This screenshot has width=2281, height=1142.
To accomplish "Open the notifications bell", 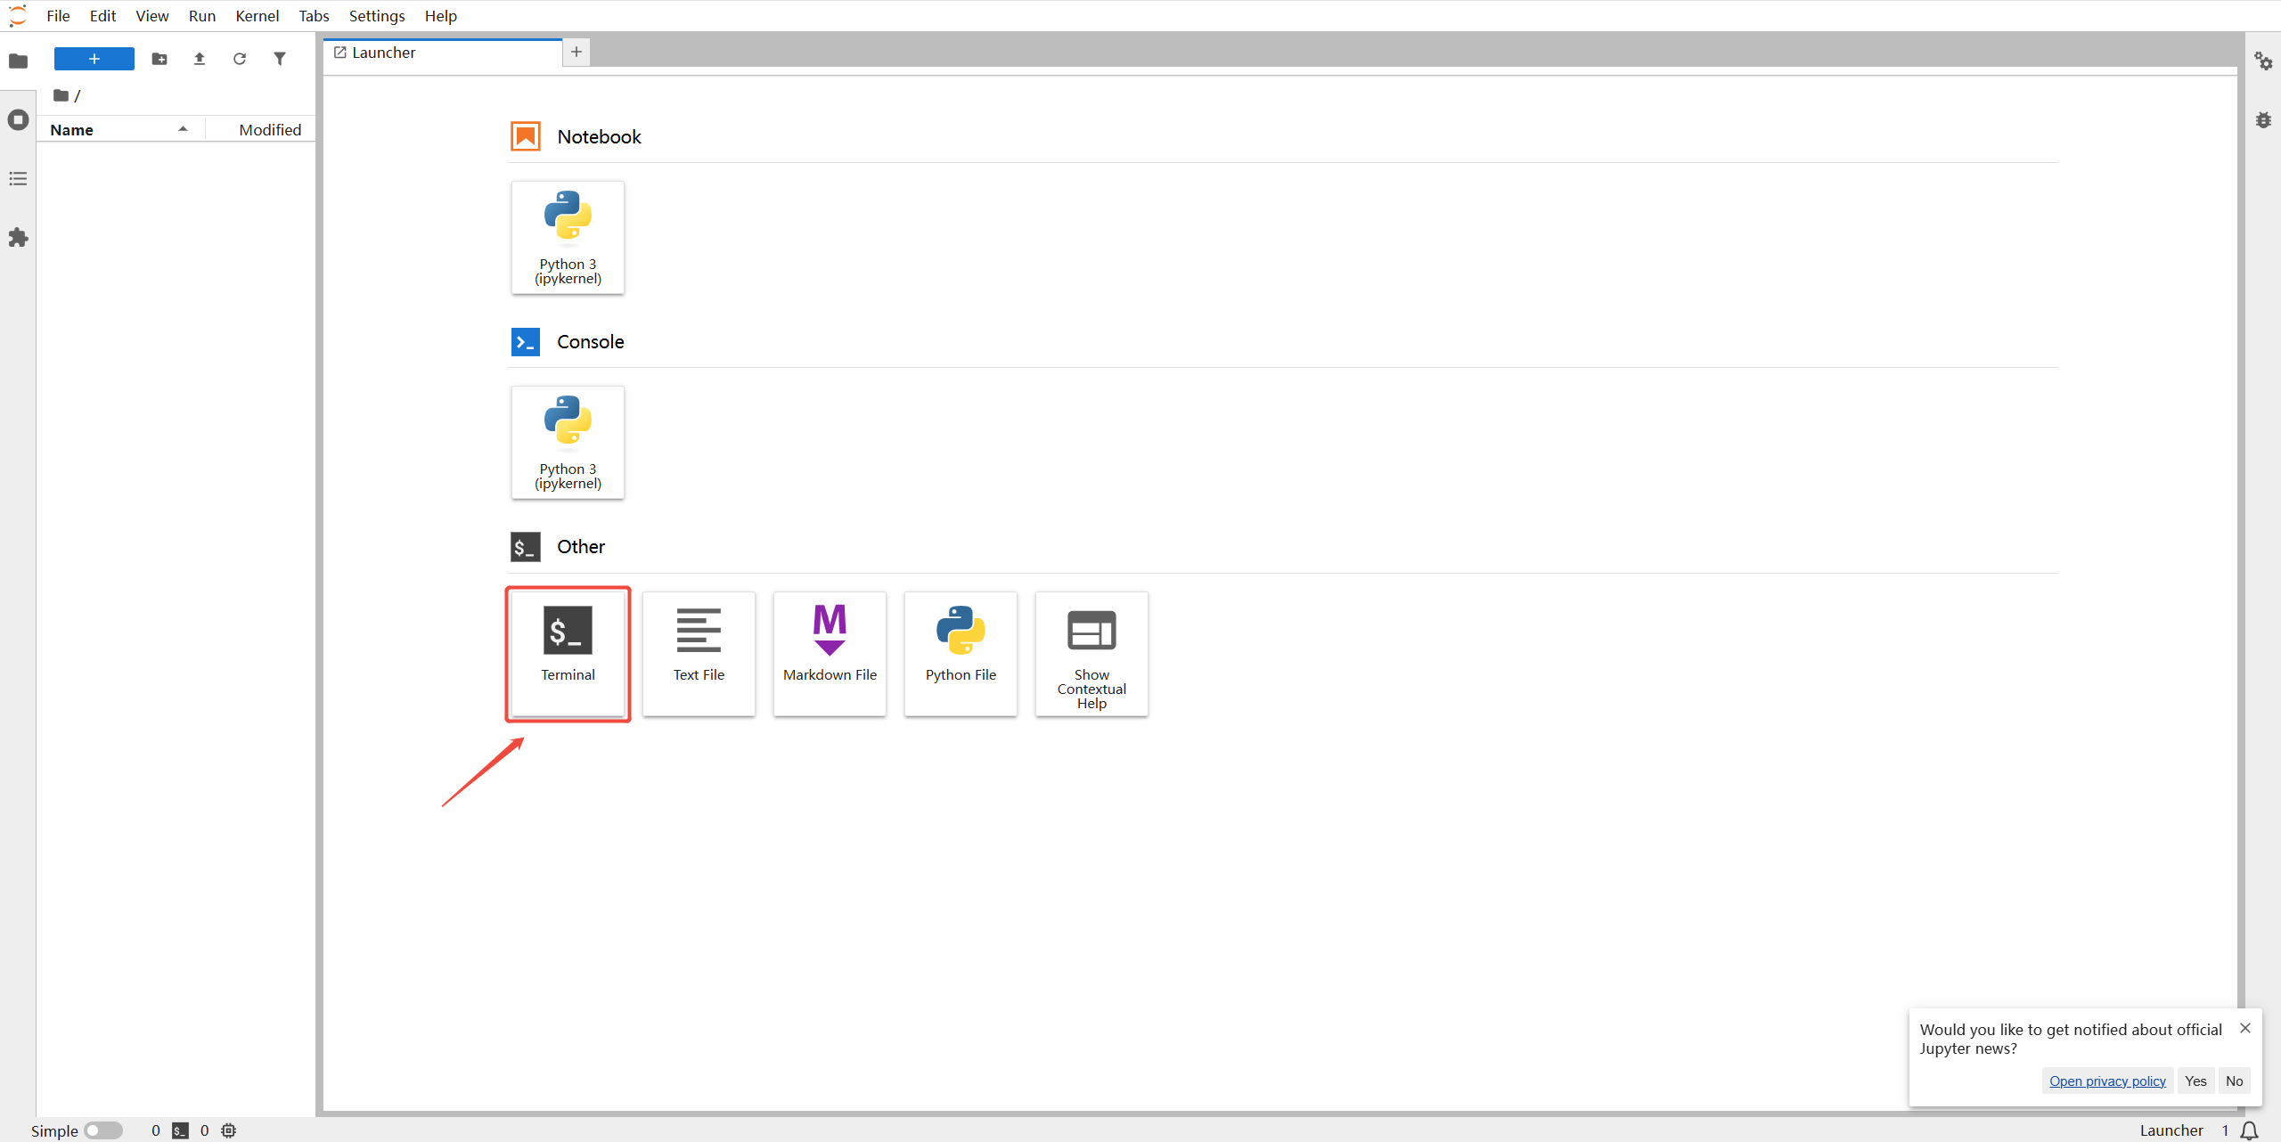I will tap(2250, 1130).
